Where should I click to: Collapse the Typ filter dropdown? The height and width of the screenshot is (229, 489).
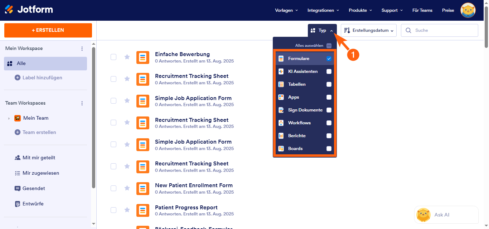coord(322,30)
